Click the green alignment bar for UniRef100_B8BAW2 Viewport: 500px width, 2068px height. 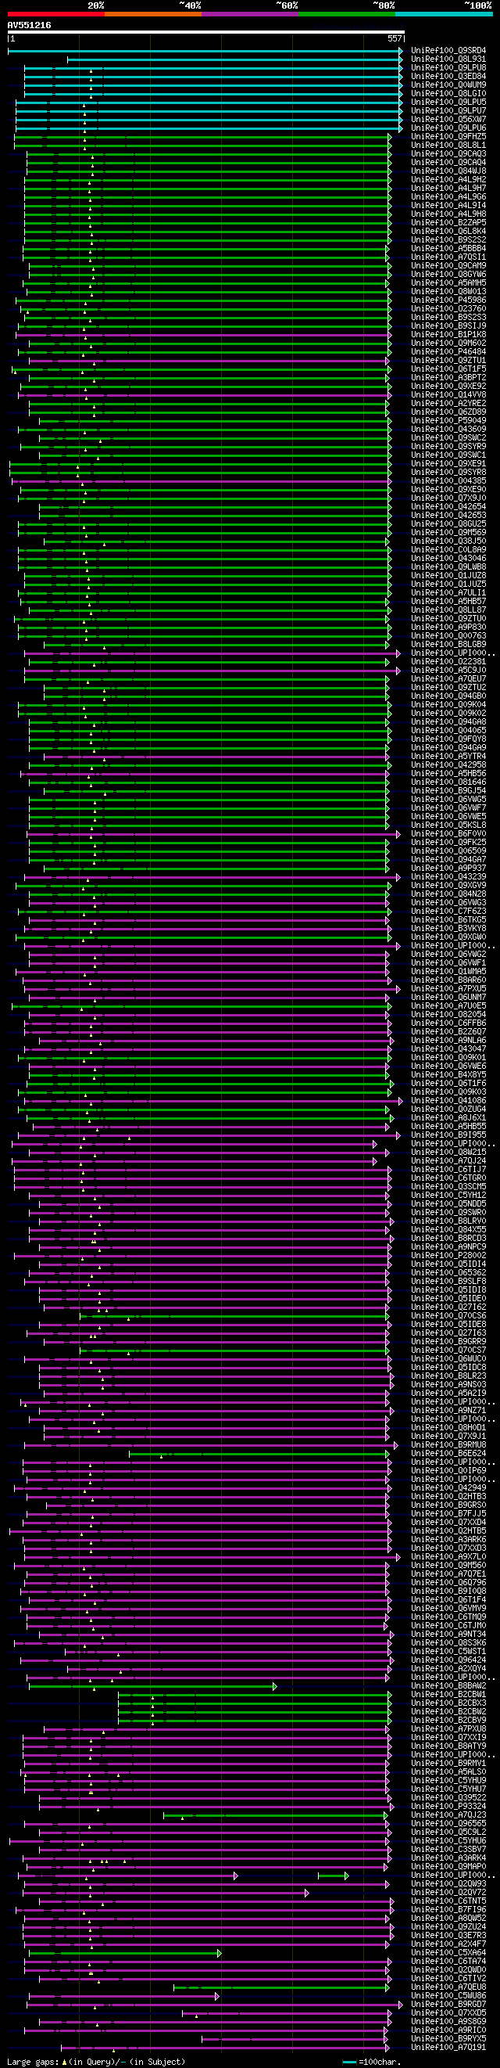pos(153,1687)
